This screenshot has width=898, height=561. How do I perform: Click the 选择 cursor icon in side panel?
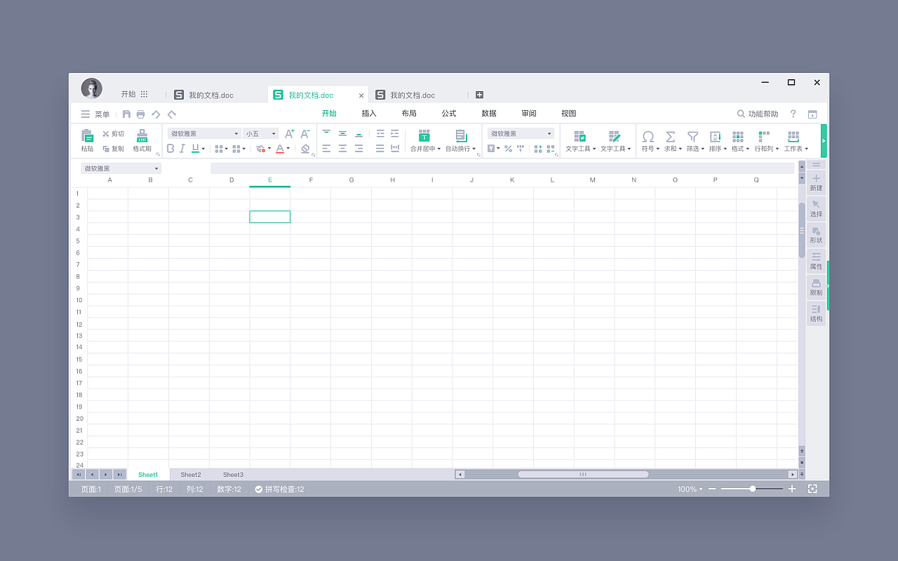(x=816, y=205)
